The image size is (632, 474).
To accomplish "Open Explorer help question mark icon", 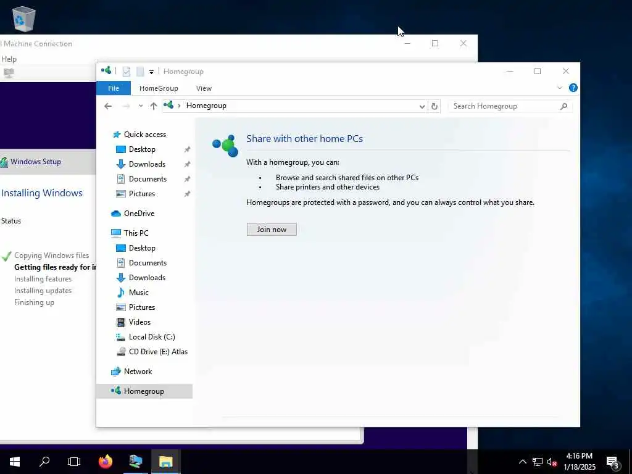I will point(573,88).
